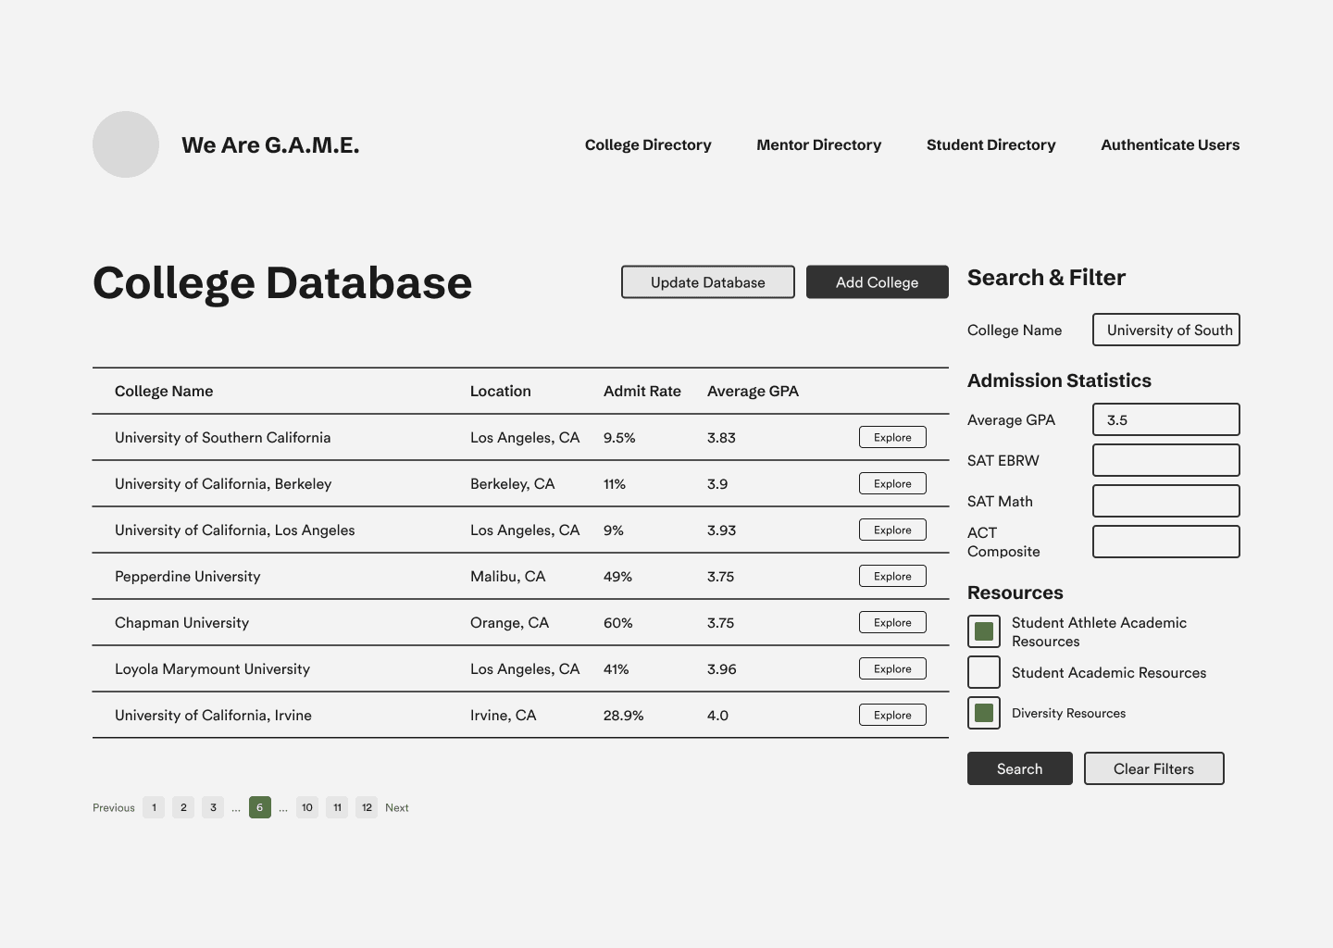
Task: Select Authenticate Users in navigation
Action: pos(1169,144)
